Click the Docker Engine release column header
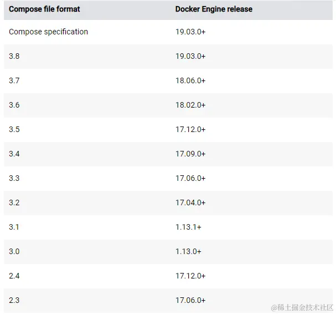Screen dimensions: 336x314 tap(214, 9)
